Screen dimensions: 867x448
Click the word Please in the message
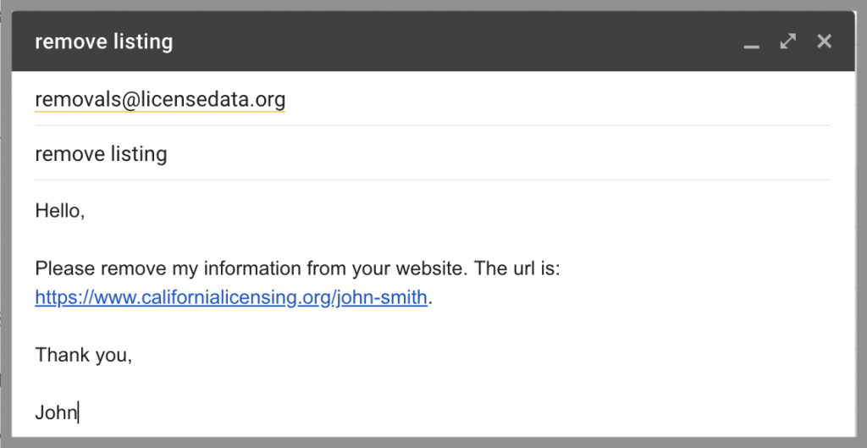click(x=64, y=269)
